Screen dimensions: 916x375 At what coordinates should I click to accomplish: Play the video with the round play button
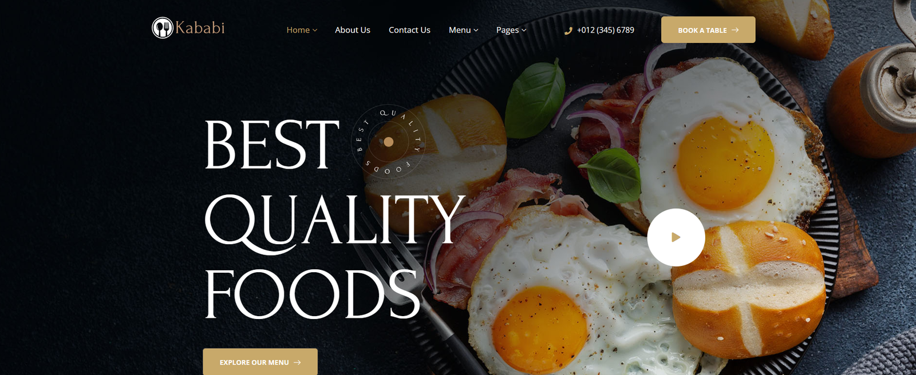point(676,237)
